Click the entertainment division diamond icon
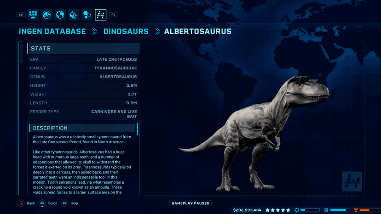Viewport: 381px width, 214px height. point(326,210)
